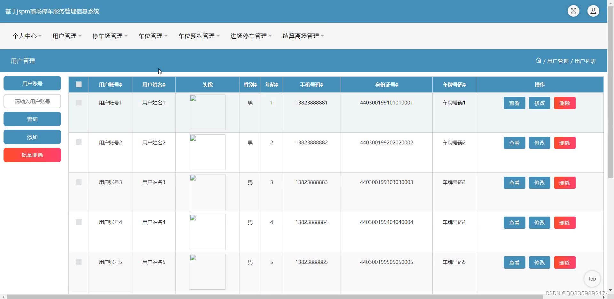614x299 pixels.
Task: Click 修改 for 用户账号3
Action: click(x=539, y=183)
